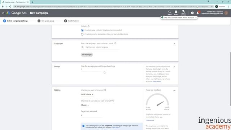
Task: Open the Reports icon in header
Action: [176, 13]
